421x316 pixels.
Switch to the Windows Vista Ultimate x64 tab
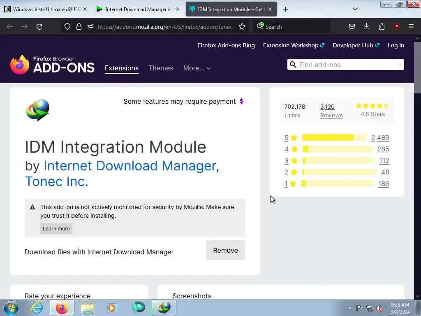point(46,9)
